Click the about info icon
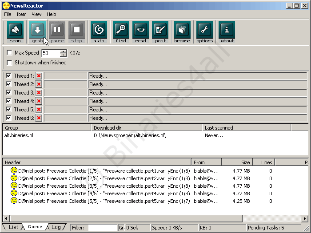 (x=227, y=32)
